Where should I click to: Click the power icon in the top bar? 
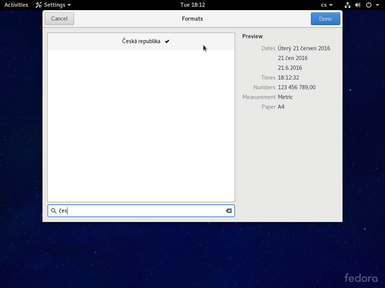369,5
